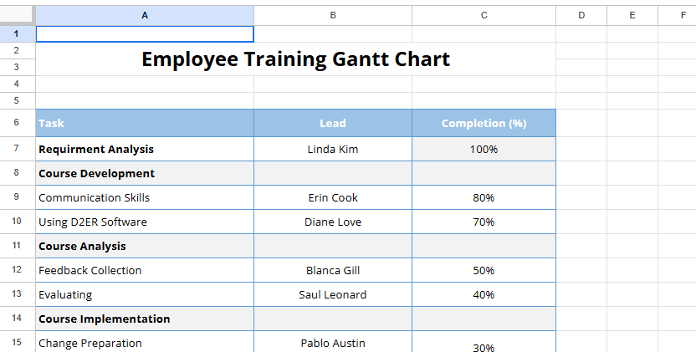The image size is (696, 352).
Task: Select column A header
Action: pyautogui.click(x=145, y=15)
